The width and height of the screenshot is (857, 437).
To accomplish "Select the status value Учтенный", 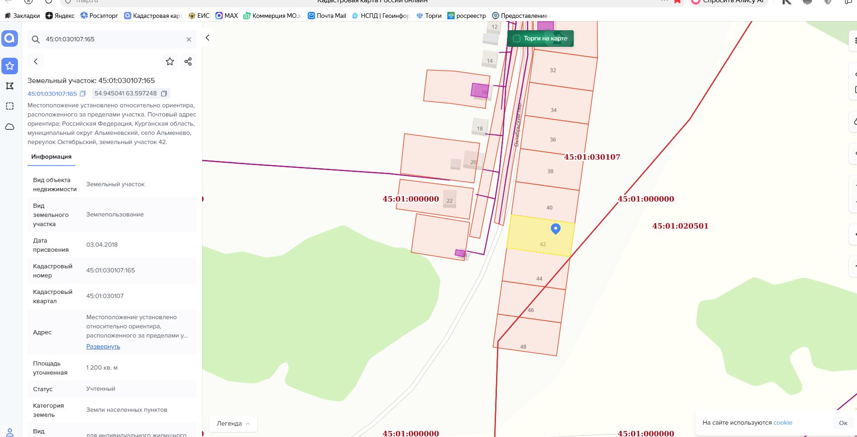I will pyautogui.click(x=101, y=389).
